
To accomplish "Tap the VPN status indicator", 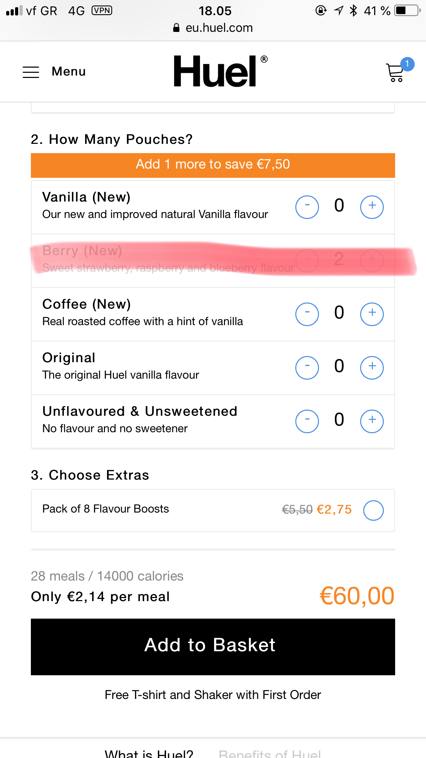I will (102, 10).
